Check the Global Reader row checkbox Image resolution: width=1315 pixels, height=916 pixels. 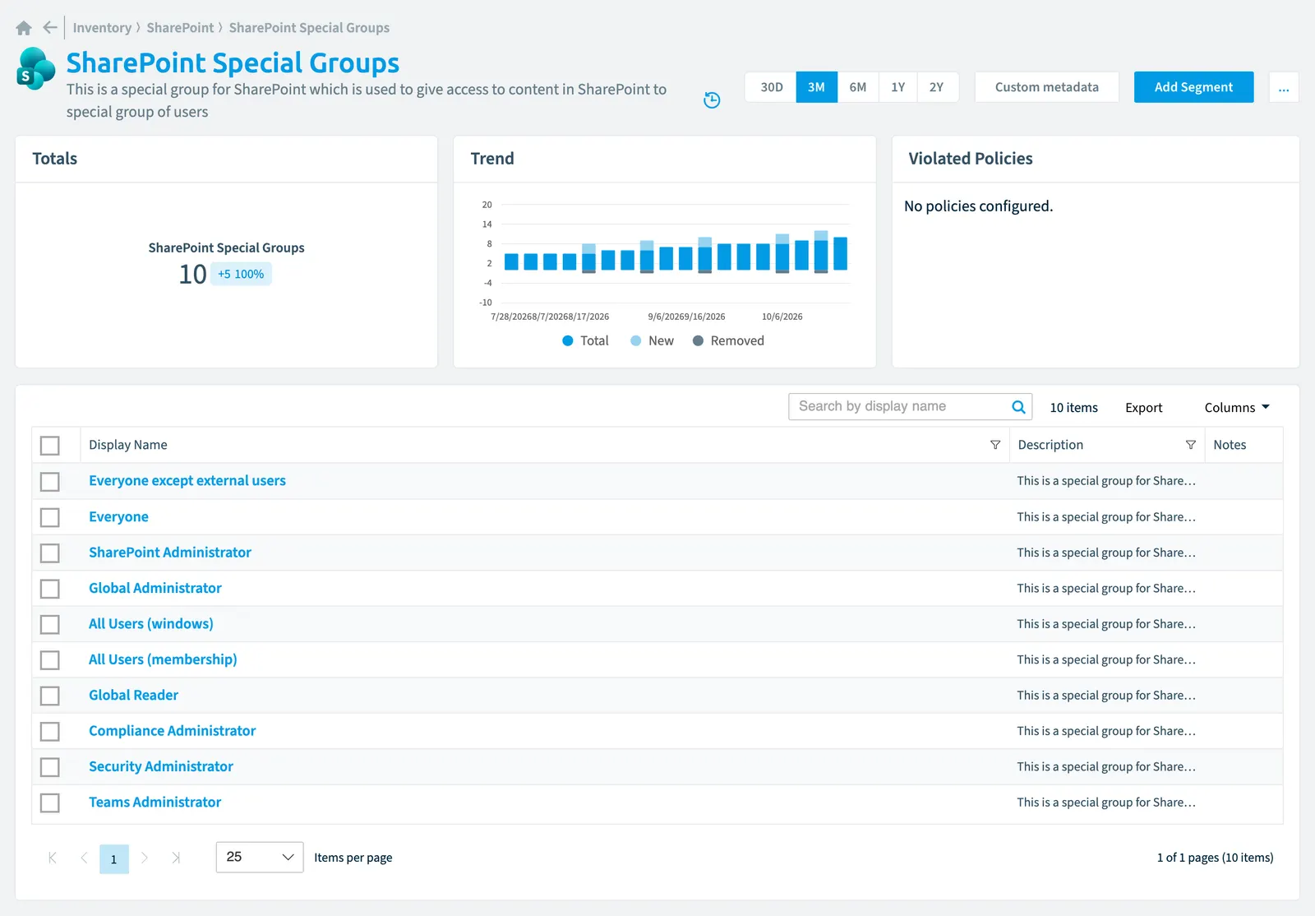click(x=50, y=696)
